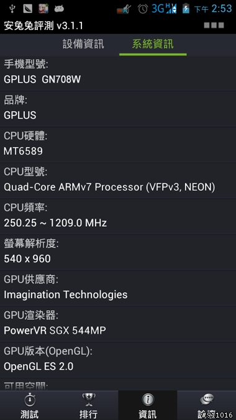
Task: Tap the Android head notification icon
Action: coord(59,9)
